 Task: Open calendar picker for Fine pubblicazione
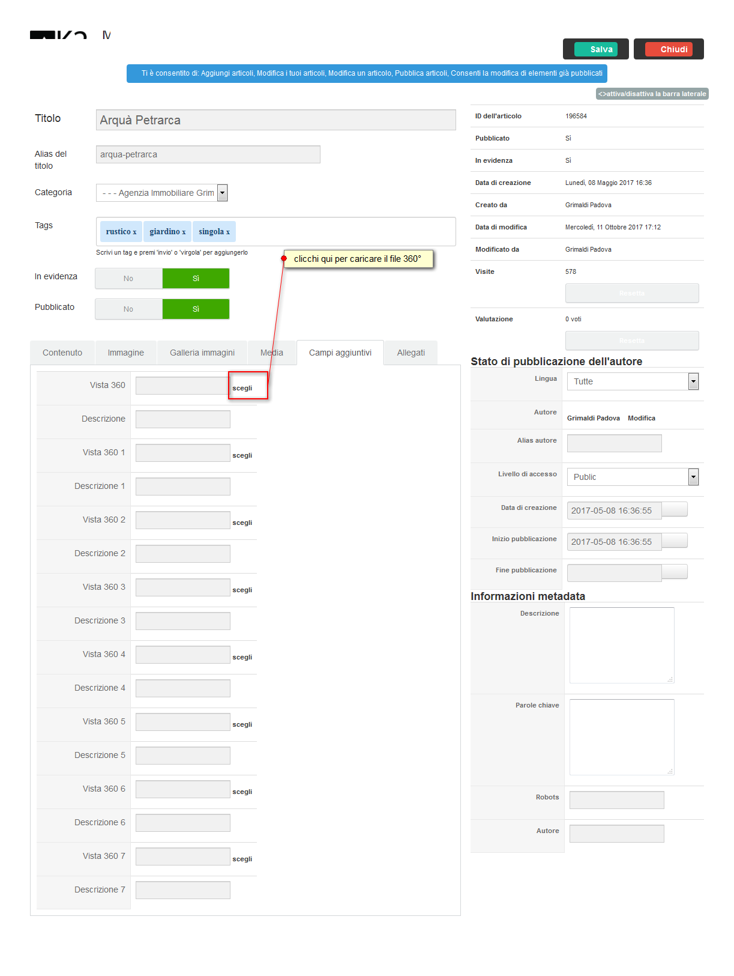pos(675,572)
